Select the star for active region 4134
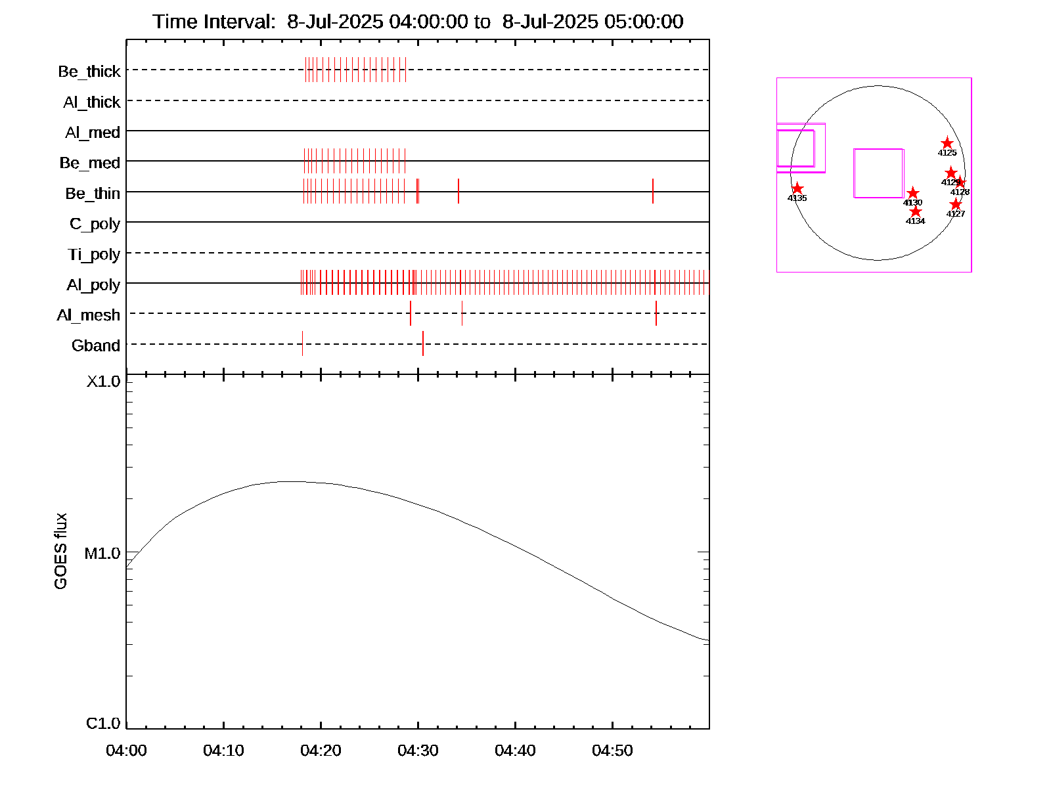Image resolution: width=1051 pixels, height=788 pixels. [x=915, y=211]
